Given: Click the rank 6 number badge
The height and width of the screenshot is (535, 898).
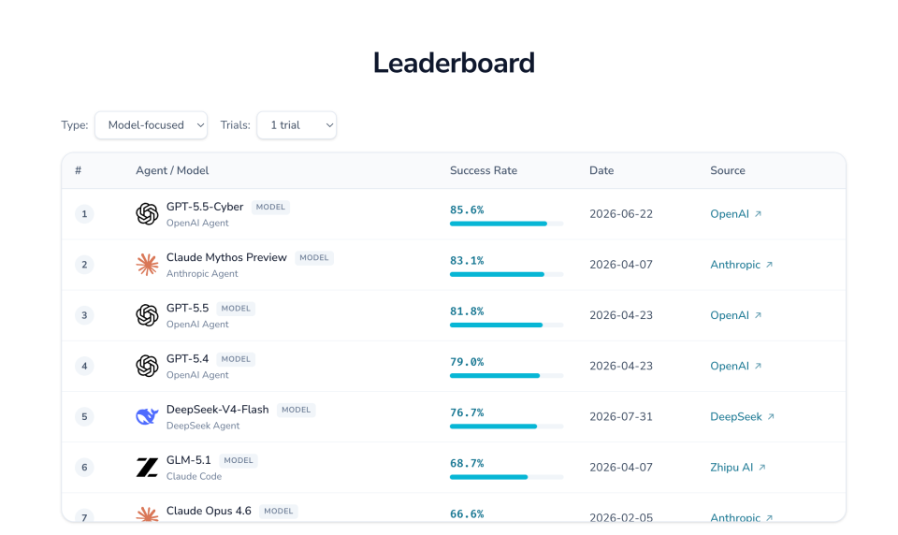Looking at the screenshot, I should click(84, 468).
